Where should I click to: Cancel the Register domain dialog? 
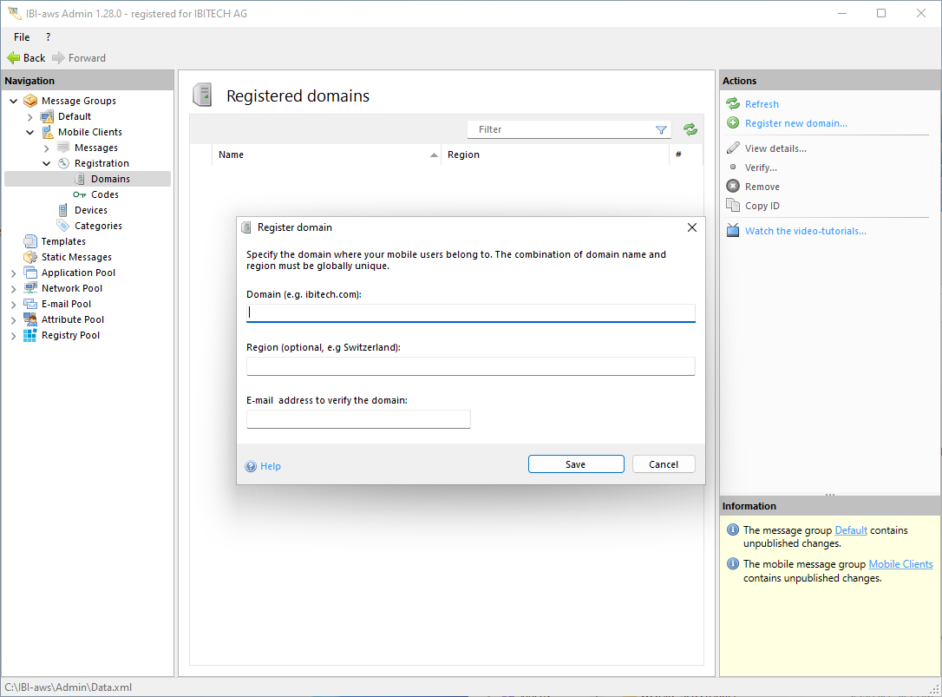663,464
